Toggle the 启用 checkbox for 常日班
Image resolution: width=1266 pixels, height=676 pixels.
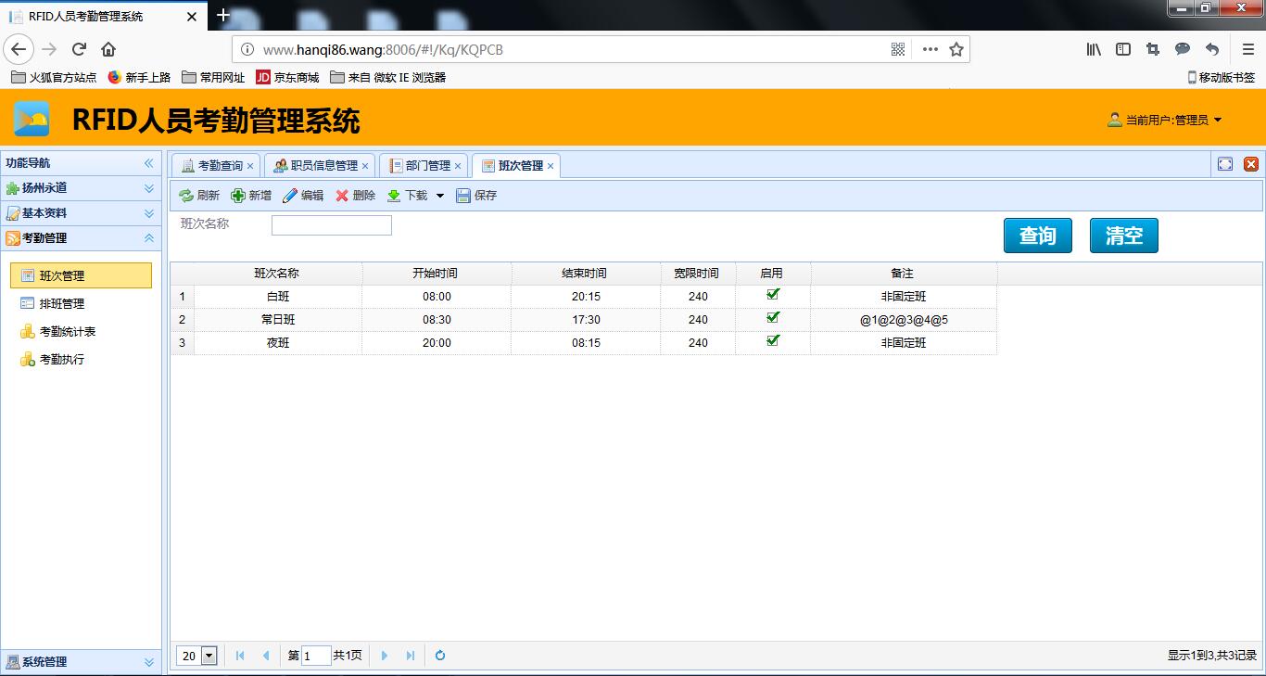click(773, 318)
